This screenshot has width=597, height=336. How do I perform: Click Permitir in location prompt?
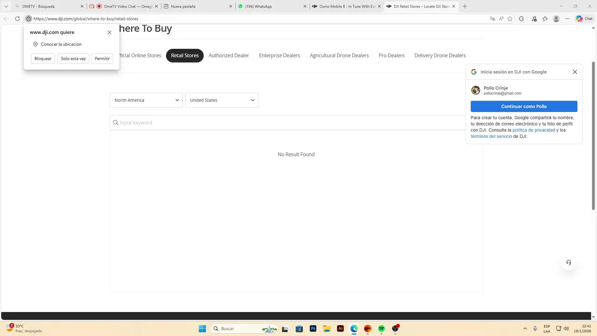pyautogui.click(x=102, y=58)
